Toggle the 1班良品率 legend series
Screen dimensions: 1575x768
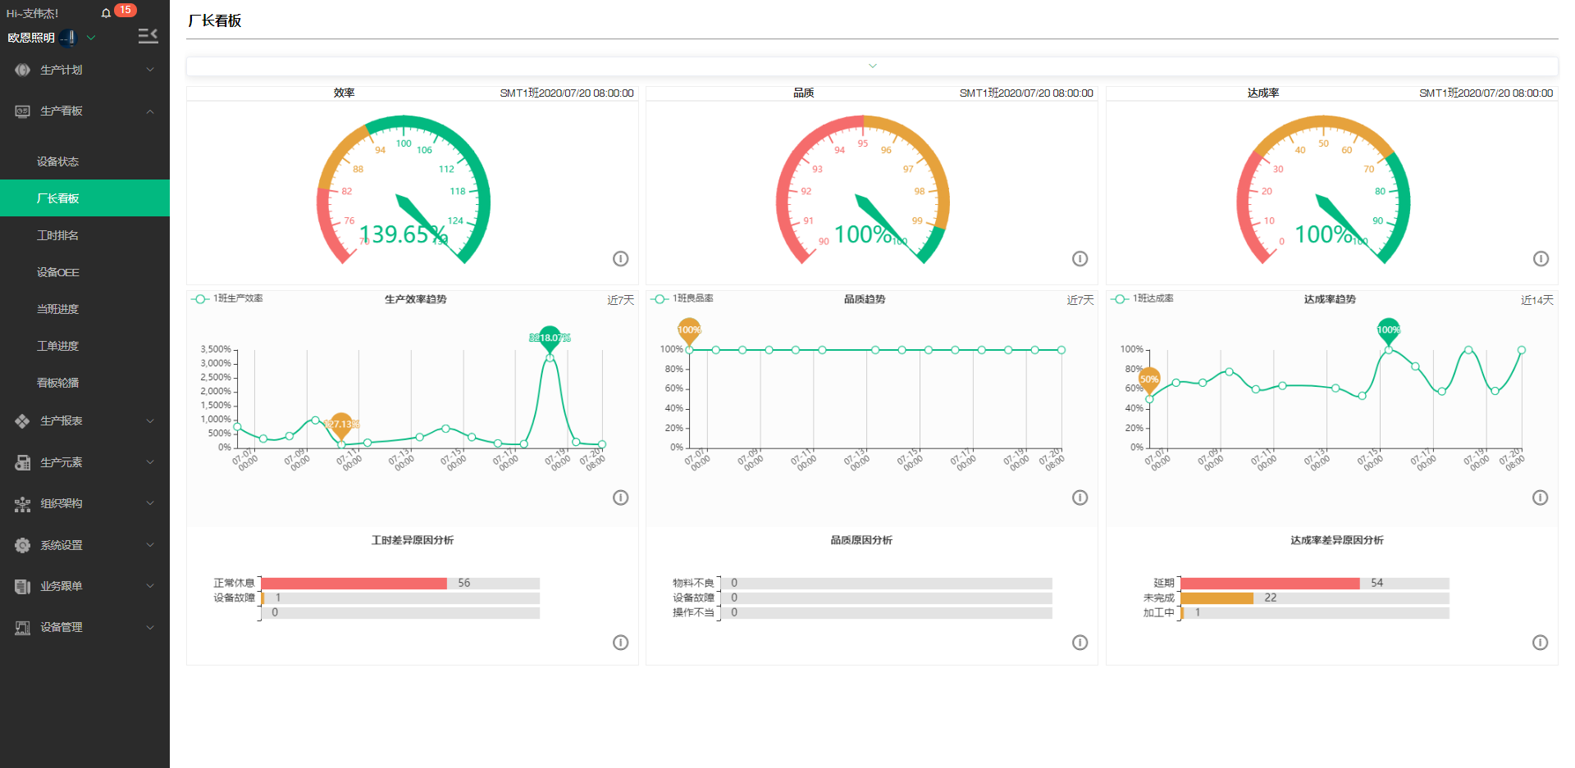coord(683,299)
